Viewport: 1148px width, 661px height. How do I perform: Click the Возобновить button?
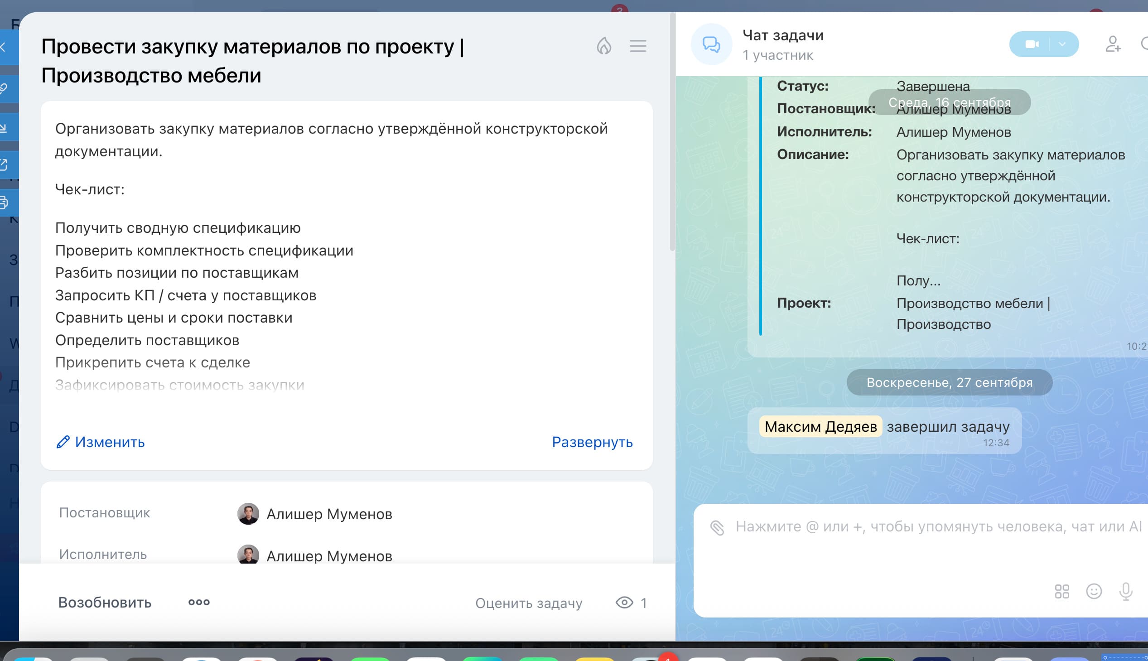click(105, 603)
